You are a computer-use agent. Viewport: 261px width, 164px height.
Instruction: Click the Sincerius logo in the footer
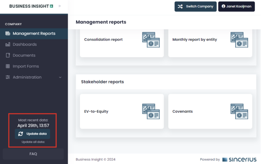[239, 159]
